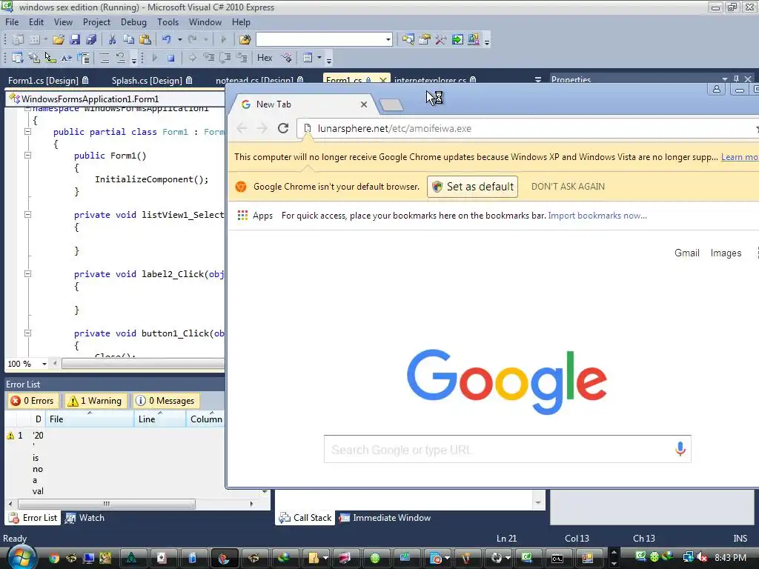Viewport: 759px width, 569px height.
Task: Click the Open File toolbar icon
Action: (x=59, y=40)
